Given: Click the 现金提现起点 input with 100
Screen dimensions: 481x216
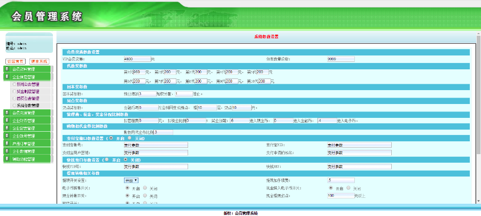Looking at the screenshot, I should pyautogui.click(x=341, y=196).
